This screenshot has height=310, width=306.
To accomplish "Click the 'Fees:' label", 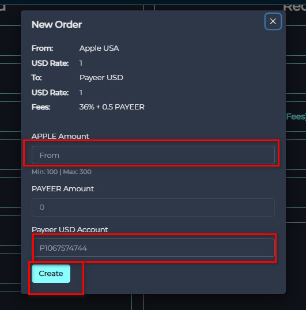I will 41,107.
